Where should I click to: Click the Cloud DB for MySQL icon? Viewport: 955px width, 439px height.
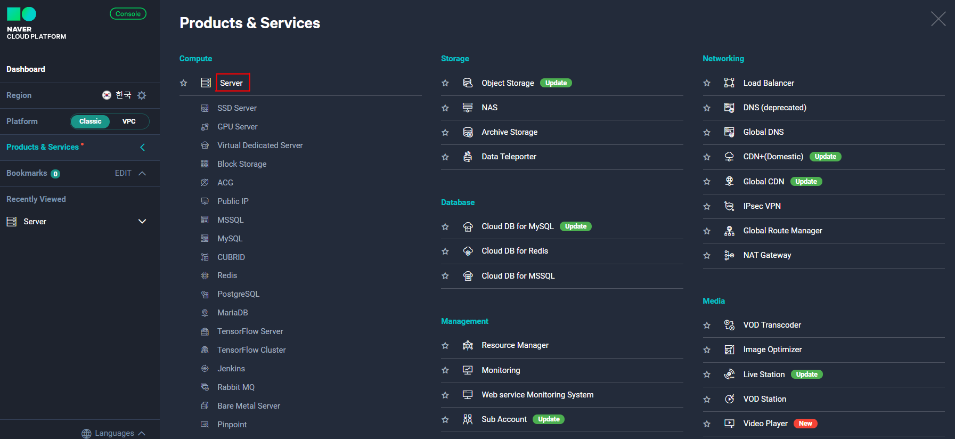coord(468,226)
